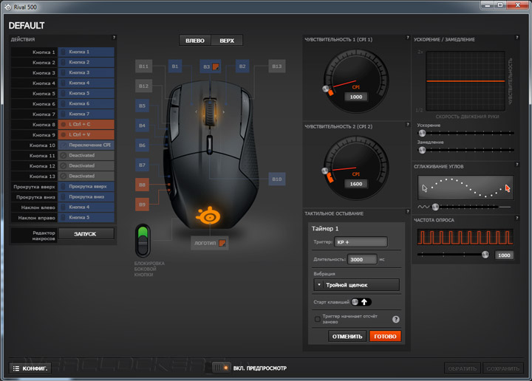Click help icon of Сглаживание углов panel

point(517,165)
